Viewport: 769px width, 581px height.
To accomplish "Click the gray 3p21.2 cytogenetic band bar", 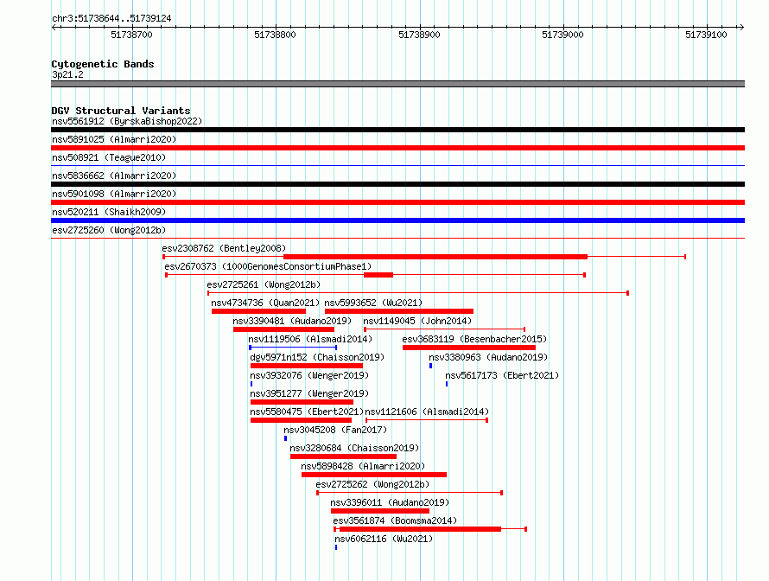I will tap(397, 84).
